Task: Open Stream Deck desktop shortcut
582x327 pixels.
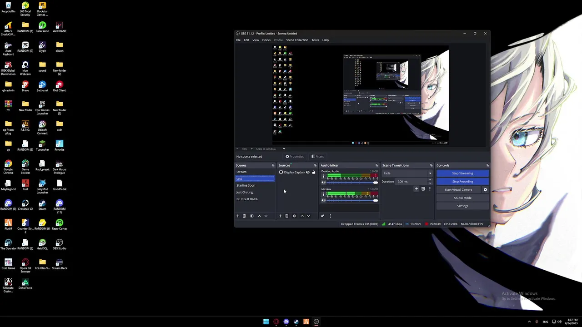Action: click(x=59, y=264)
